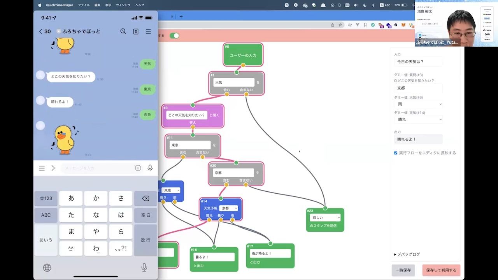Click the bookmark star in address bar
This screenshot has width=498, height=280.
point(340,25)
